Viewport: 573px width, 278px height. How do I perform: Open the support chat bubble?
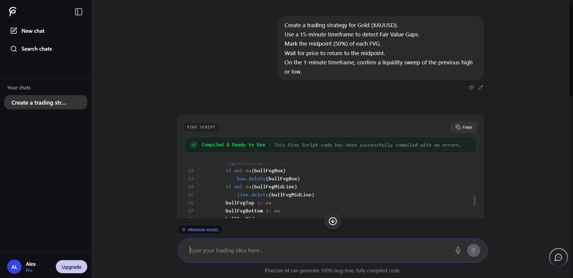click(x=558, y=257)
